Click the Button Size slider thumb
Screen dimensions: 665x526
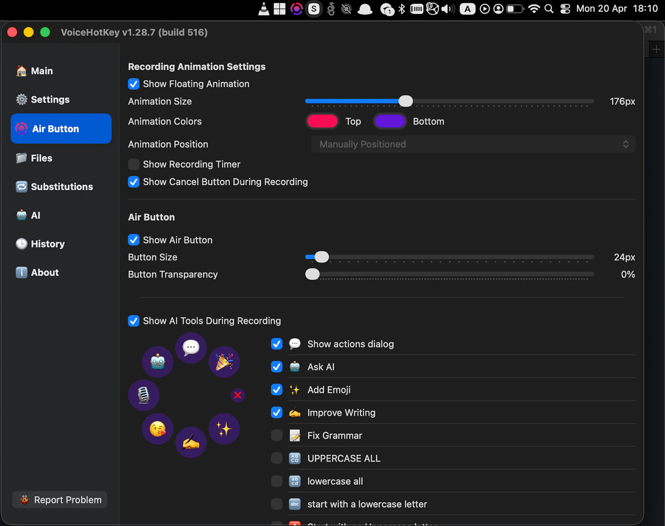322,257
